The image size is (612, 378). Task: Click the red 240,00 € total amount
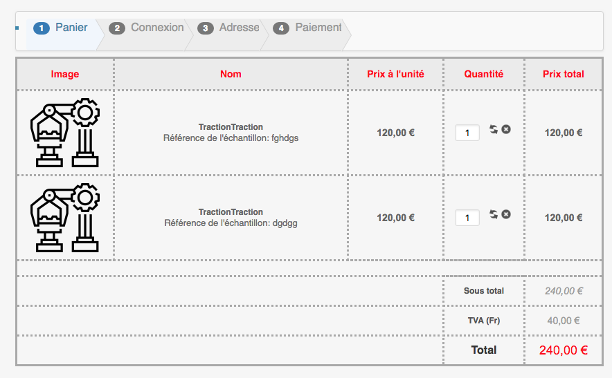coord(564,350)
